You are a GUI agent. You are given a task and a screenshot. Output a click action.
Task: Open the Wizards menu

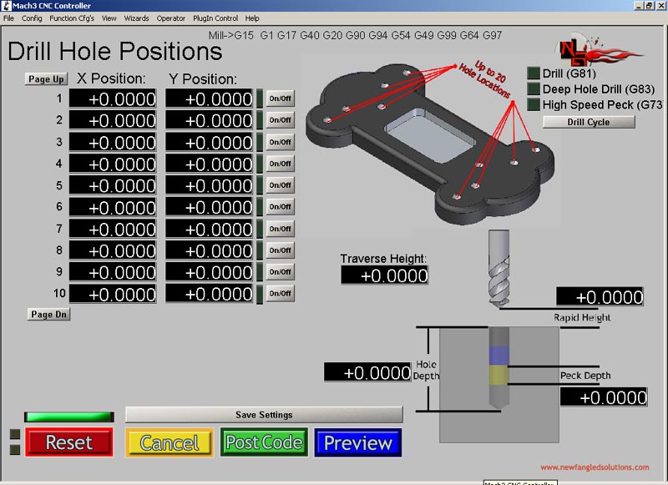tap(136, 18)
